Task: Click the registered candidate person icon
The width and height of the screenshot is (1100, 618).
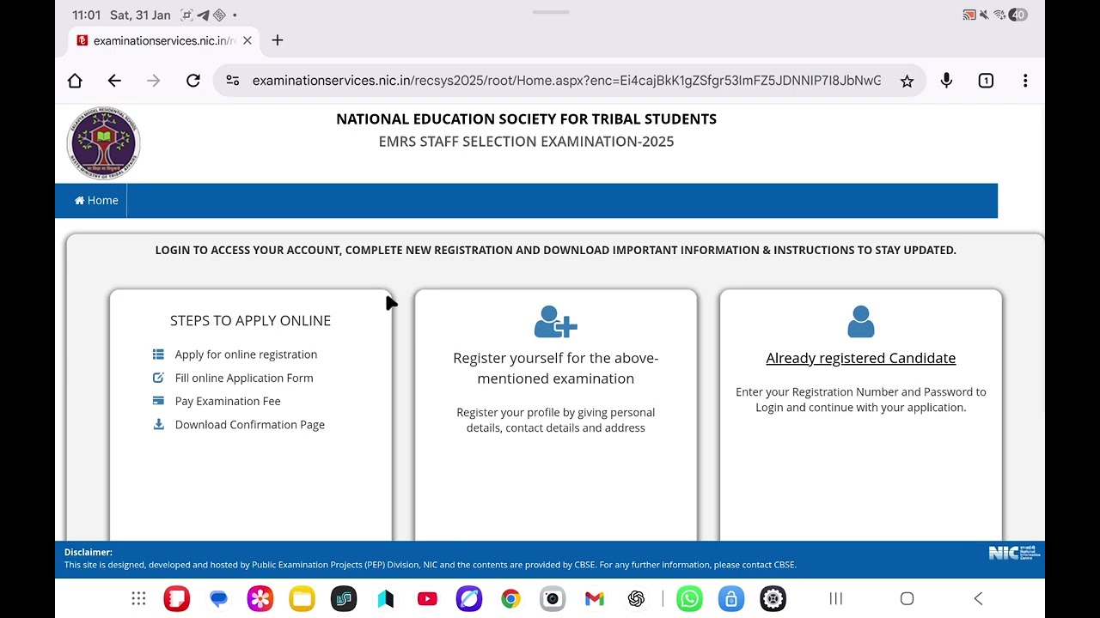Action: [860, 322]
